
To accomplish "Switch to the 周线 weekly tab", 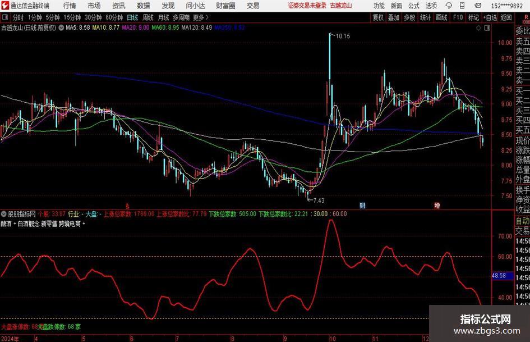I will click(x=148, y=17).
